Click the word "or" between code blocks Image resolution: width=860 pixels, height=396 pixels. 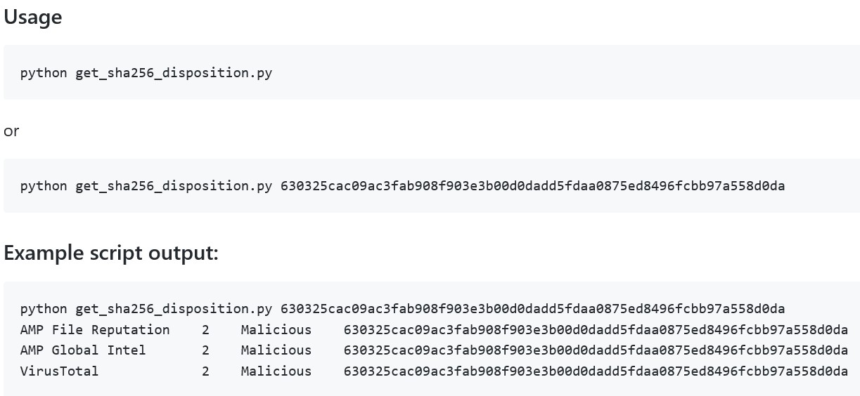click(x=11, y=131)
